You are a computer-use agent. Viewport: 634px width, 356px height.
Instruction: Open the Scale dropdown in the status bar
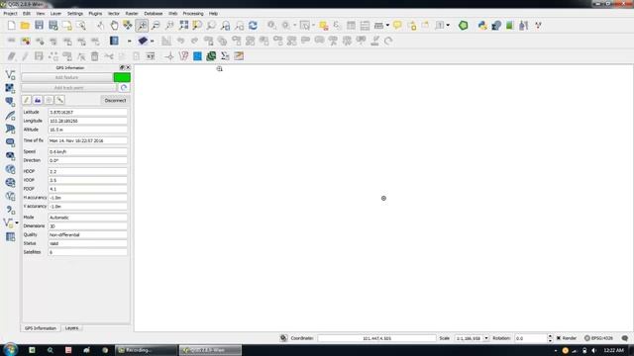pyautogui.click(x=486, y=338)
